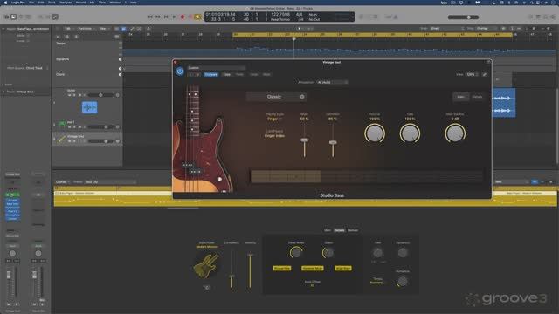Click the settings icon below Bass Player guitar
The height and width of the screenshot is (314, 559).
coord(207,287)
